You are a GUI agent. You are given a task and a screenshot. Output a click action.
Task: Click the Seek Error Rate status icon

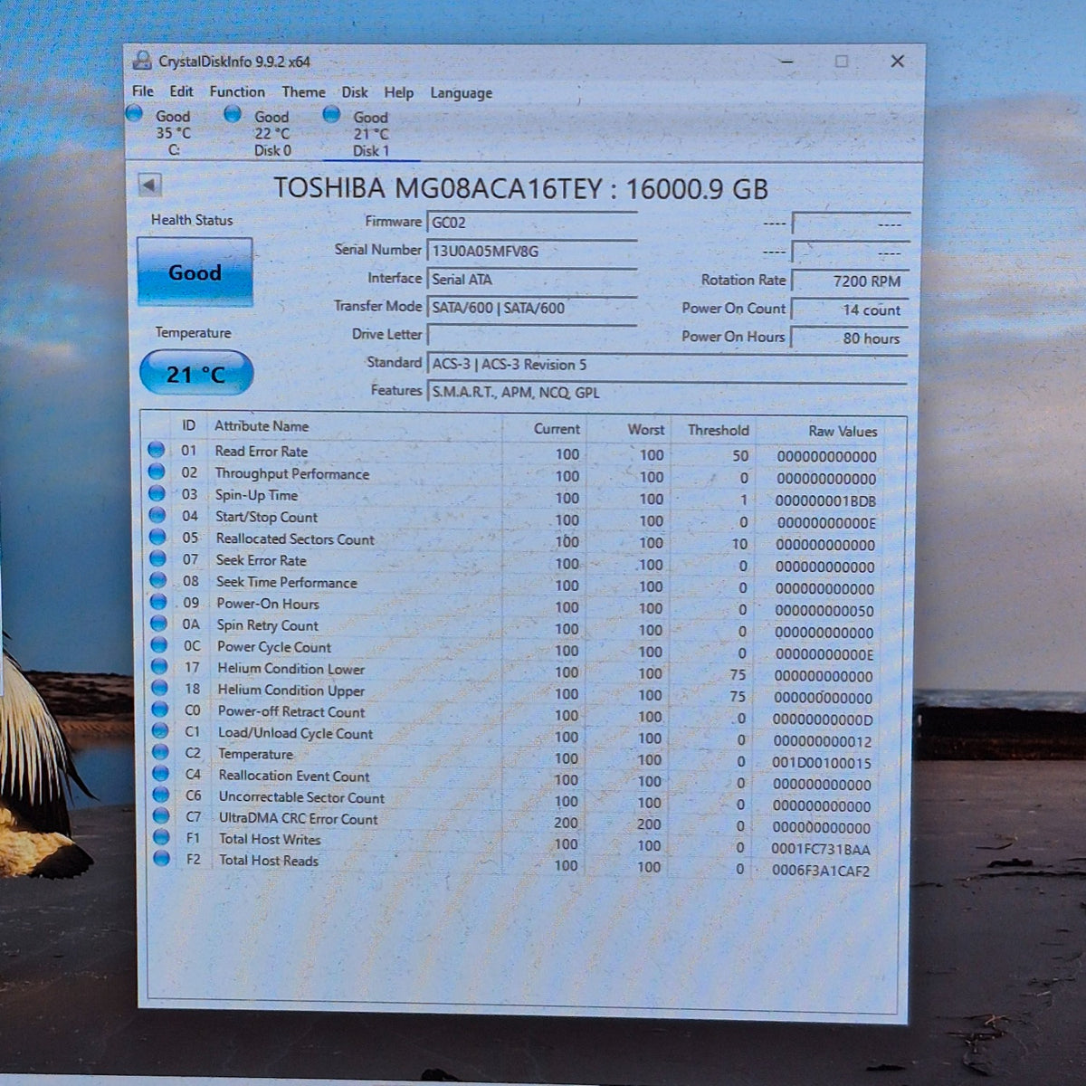coord(158,558)
